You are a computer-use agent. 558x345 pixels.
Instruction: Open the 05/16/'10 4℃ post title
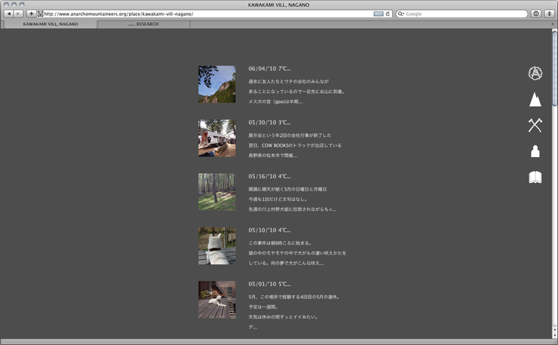click(269, 176)
